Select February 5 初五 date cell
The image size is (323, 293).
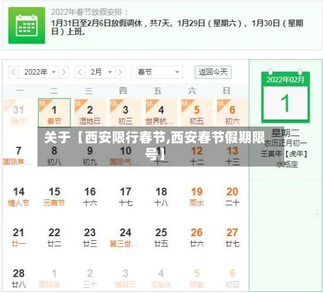(x=196, y=112)
